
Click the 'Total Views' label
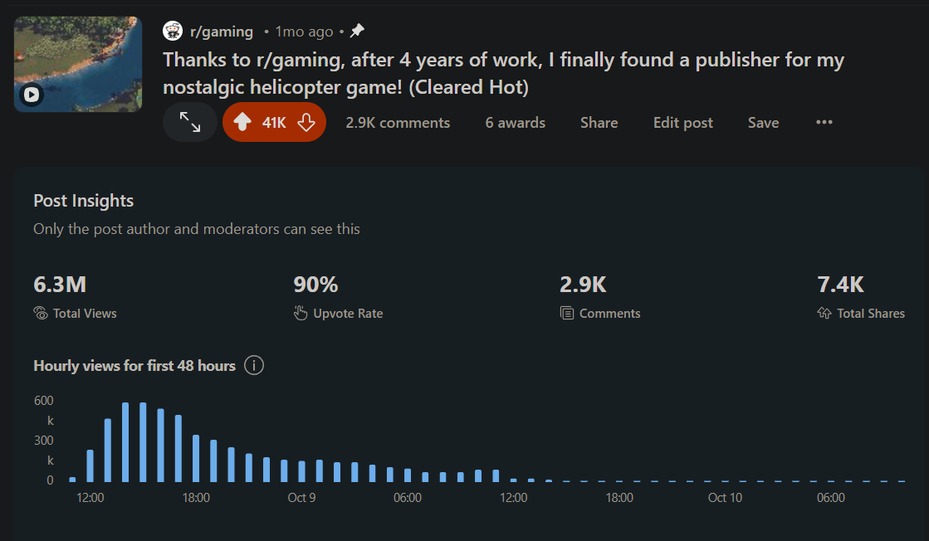(85, 313)
